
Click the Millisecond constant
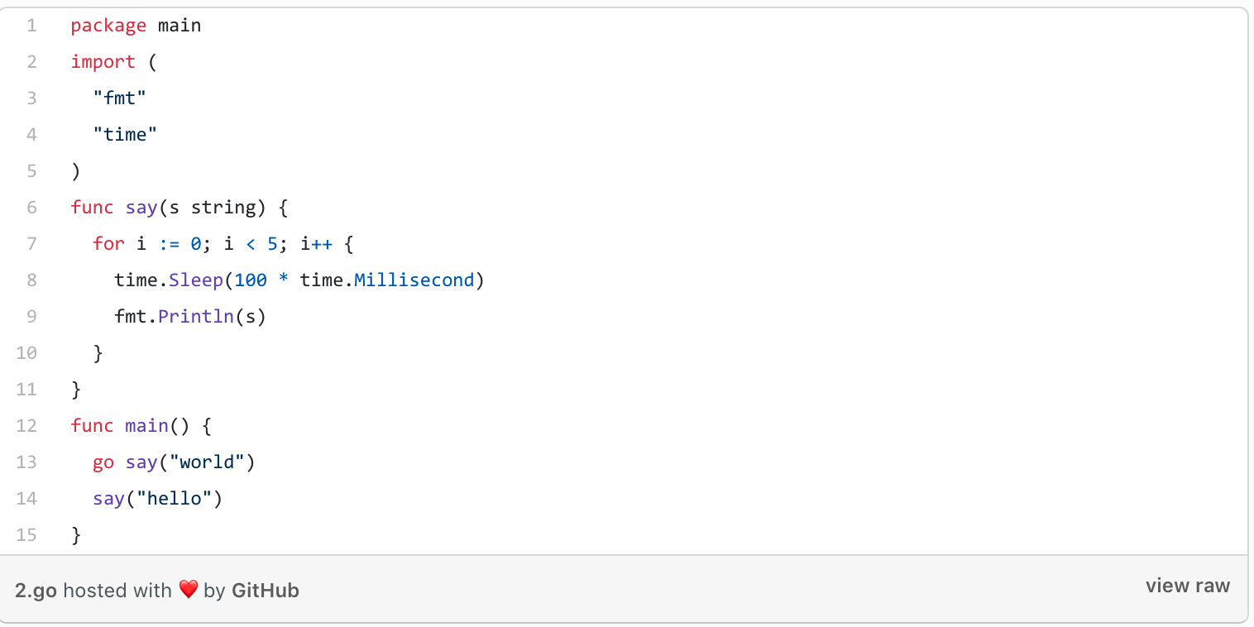pyautogui.click(x=414, y=280)
